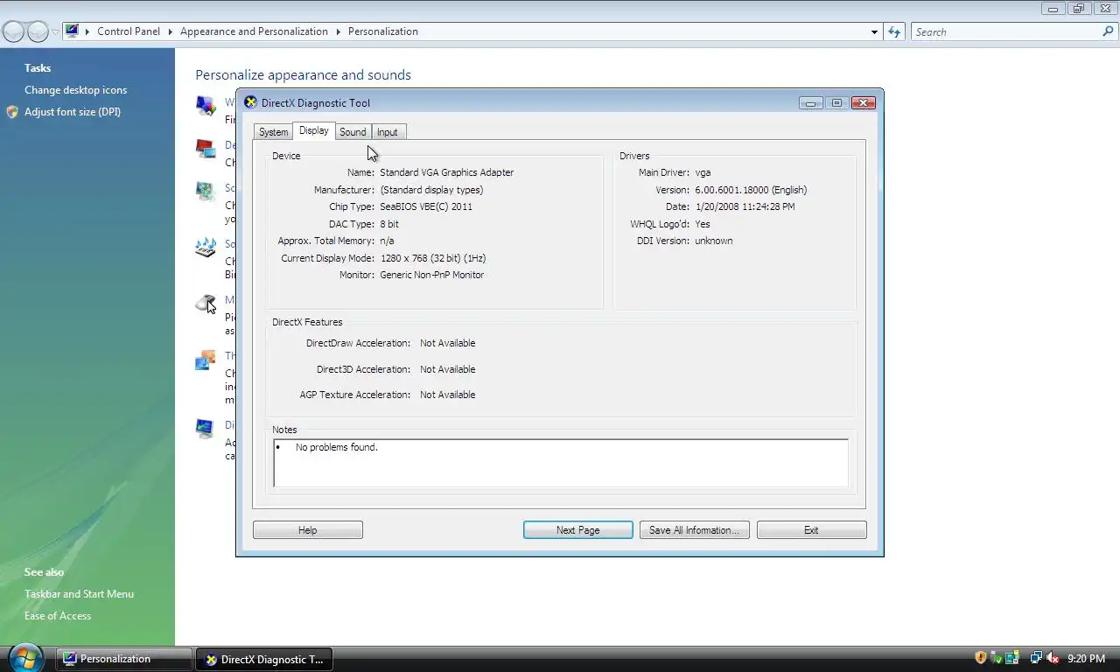The image size is (1120, 672).
Task: Click the search magnifier icon
Action: coord(1108,31)
